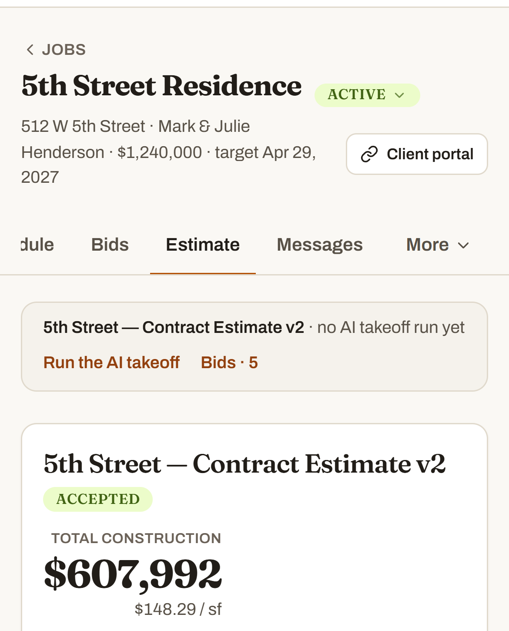Select the partially hidden Schedule tab

click(x=37, y=245)
